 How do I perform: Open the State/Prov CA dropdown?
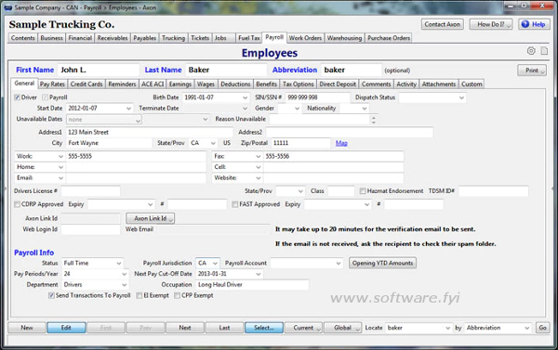point(213,143)
